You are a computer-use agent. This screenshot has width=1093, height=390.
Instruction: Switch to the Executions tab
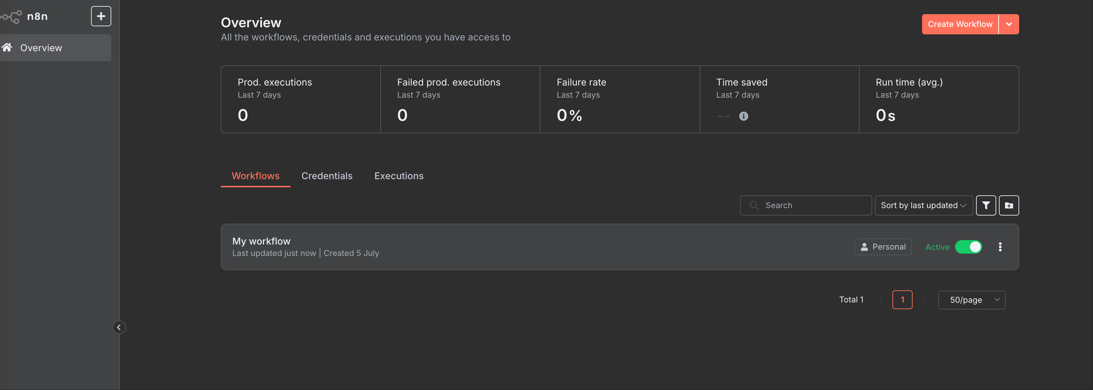point(398,176)
